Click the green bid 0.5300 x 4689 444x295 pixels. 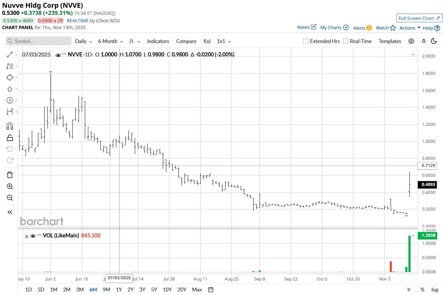click(18, 20)
